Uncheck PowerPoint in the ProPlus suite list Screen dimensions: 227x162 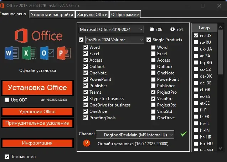pyautogui.click(x=86, y=79)
